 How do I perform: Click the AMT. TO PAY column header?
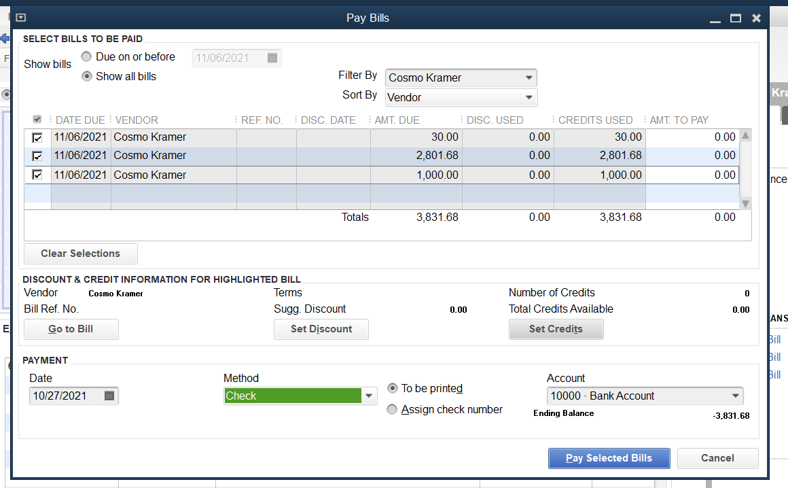tap(679, 120)
